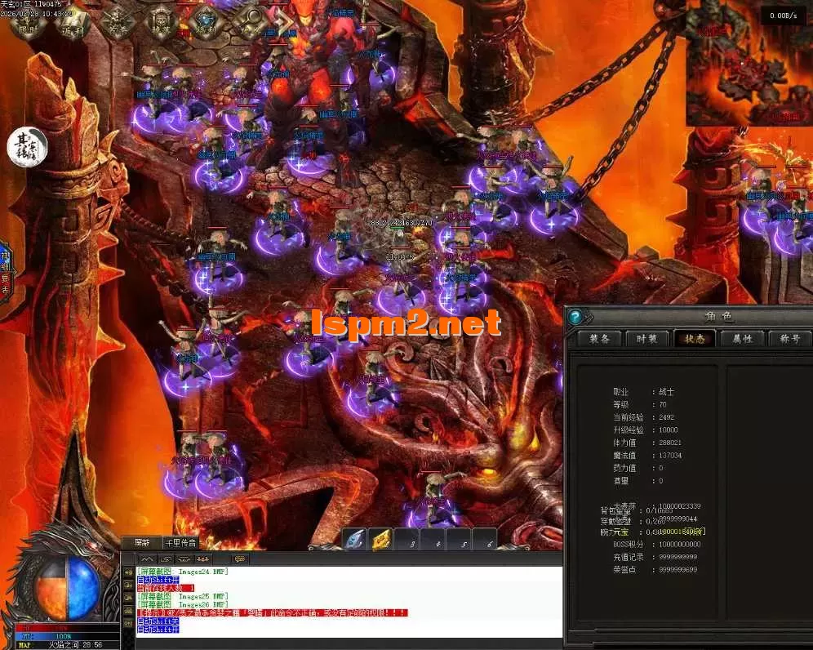Click the round ink-style badge on left
Screen dimensions: 813x650
click(x=28, y=147)
